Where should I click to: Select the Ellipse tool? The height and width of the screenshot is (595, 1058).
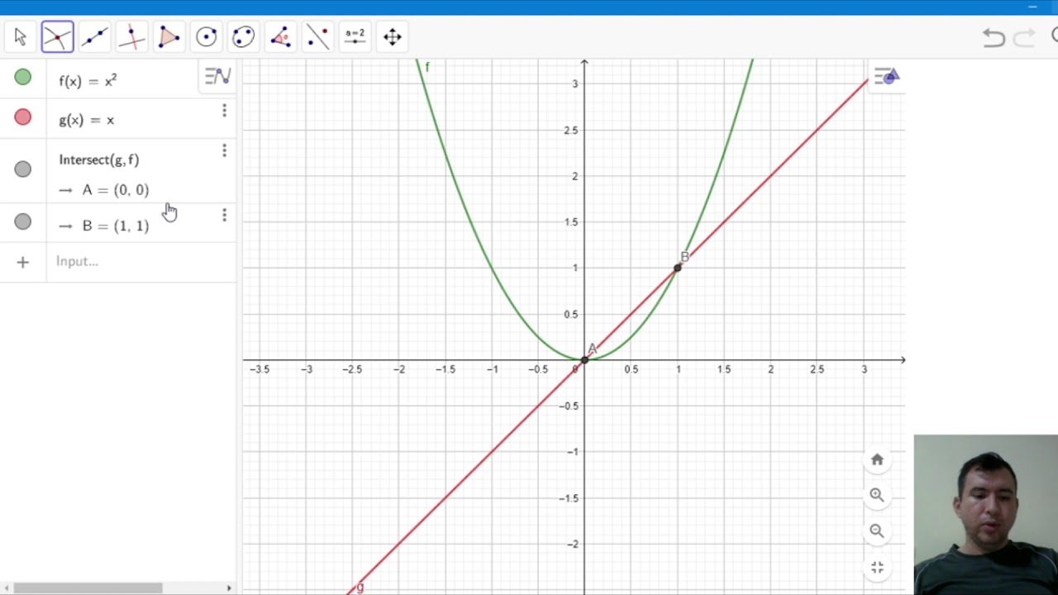[244, 37]
